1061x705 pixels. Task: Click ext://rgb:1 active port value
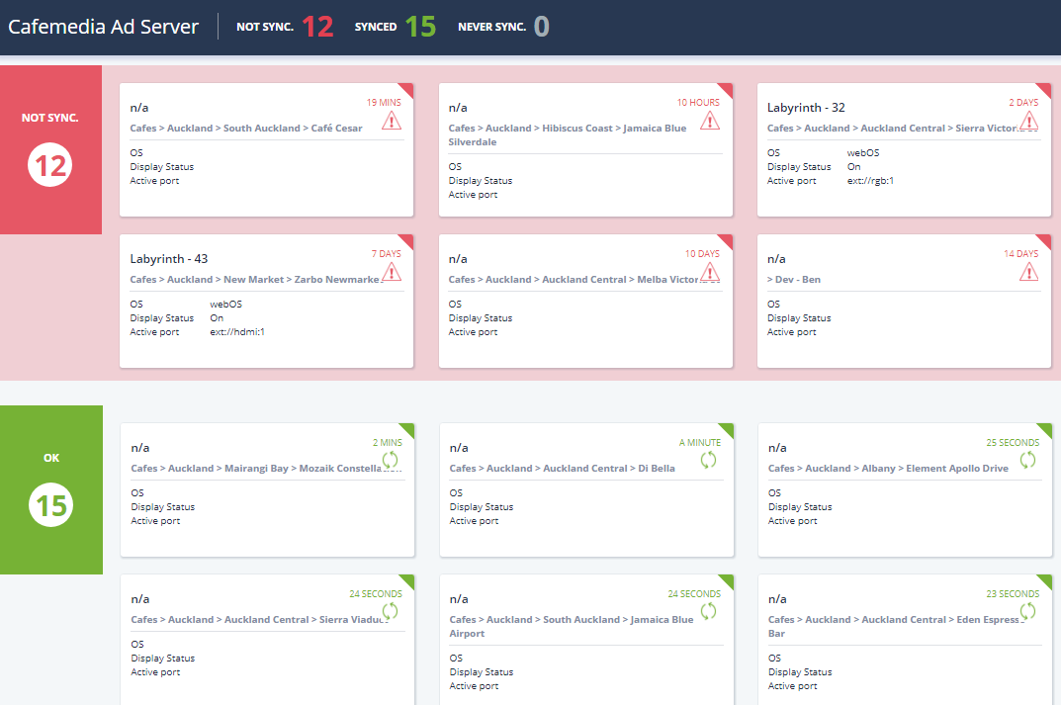[x=870, y=181]
